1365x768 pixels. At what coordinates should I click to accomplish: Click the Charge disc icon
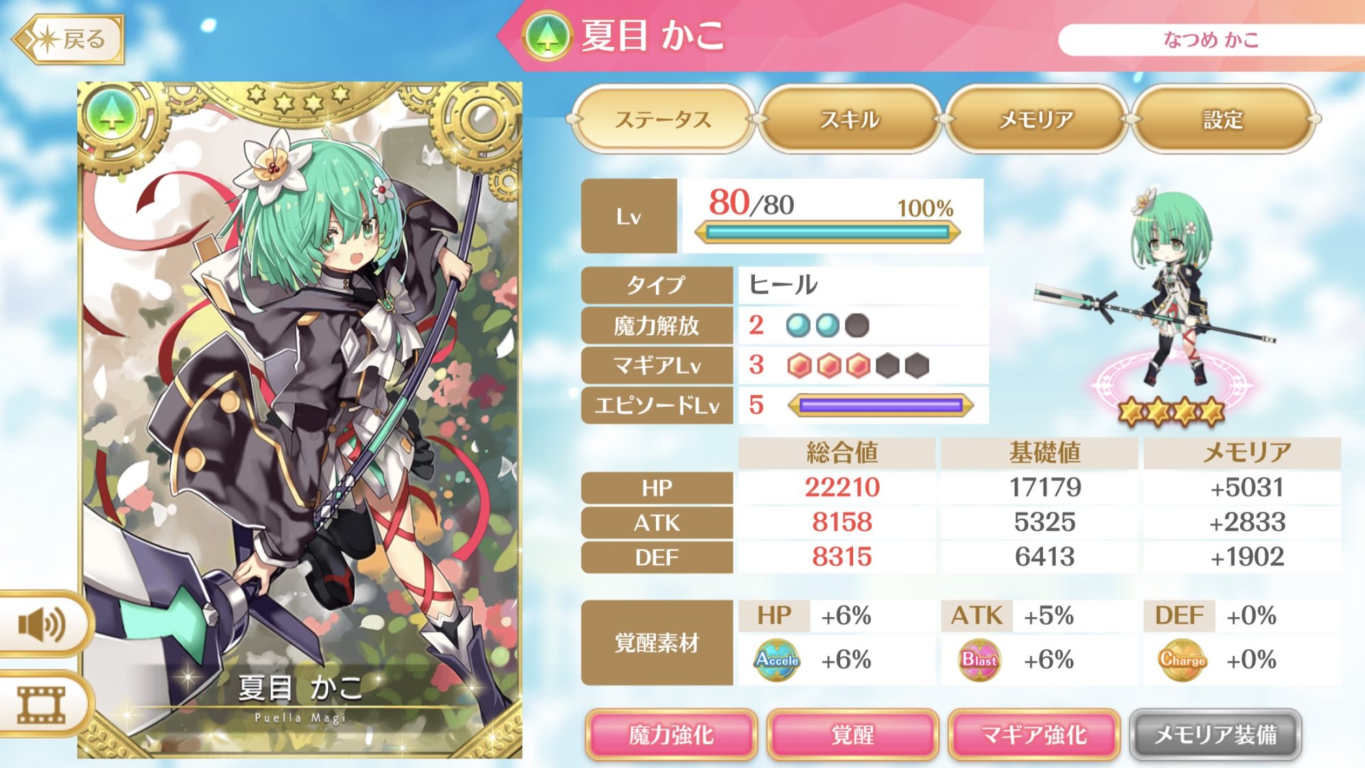point(1182,659)
